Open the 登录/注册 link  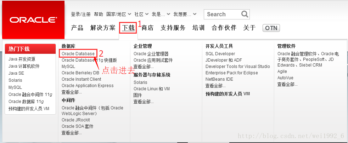81,15
